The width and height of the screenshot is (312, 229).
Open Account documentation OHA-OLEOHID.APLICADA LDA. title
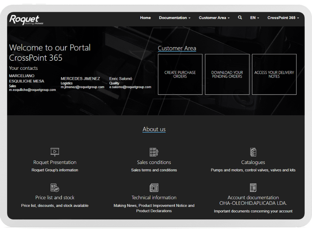coord(253,200)
